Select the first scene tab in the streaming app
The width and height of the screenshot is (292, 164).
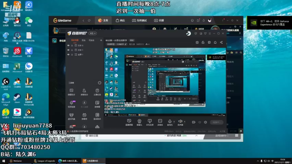pyautogui.click(x=75, y=40)
